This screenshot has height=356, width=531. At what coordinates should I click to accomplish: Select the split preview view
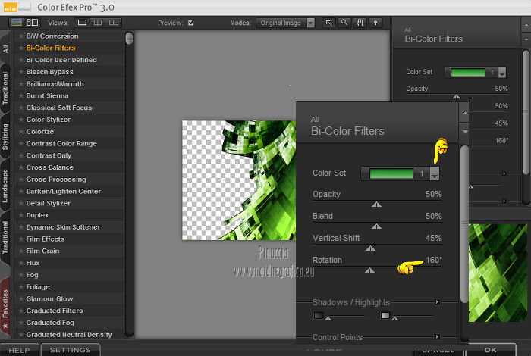coord(98,23)
